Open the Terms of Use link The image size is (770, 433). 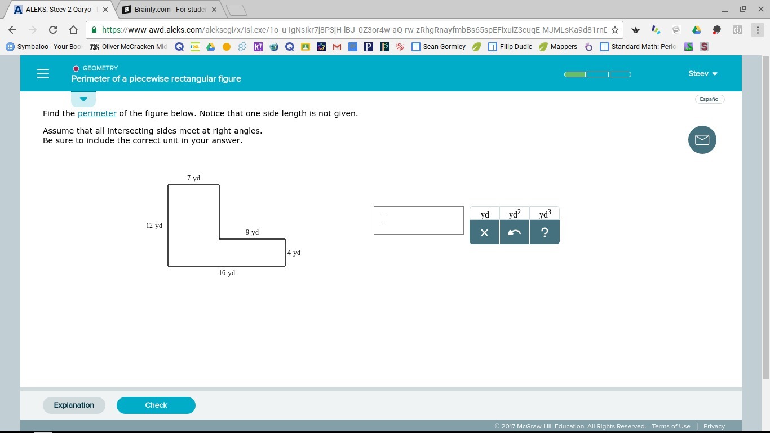point(671,426)
